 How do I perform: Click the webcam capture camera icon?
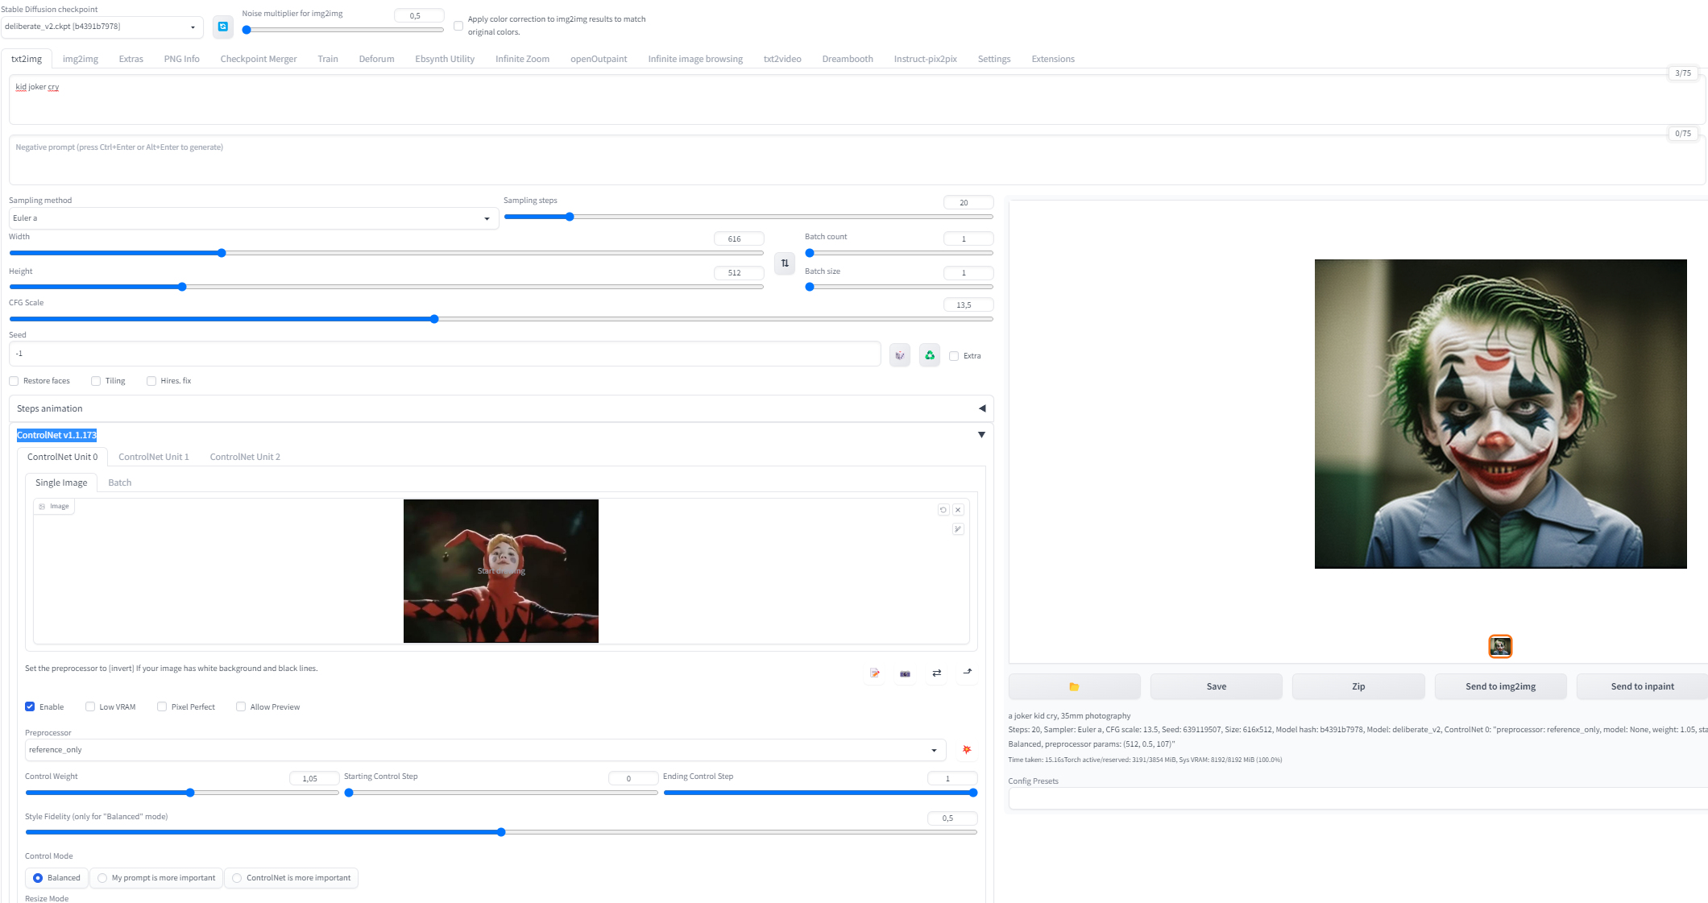pyautogui.click(x=904, y=674)
